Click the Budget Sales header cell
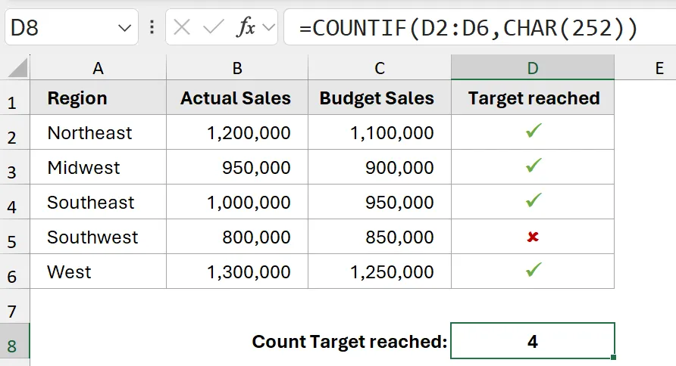Viewport: 676px width, 366px height. (x=380, y=98)
